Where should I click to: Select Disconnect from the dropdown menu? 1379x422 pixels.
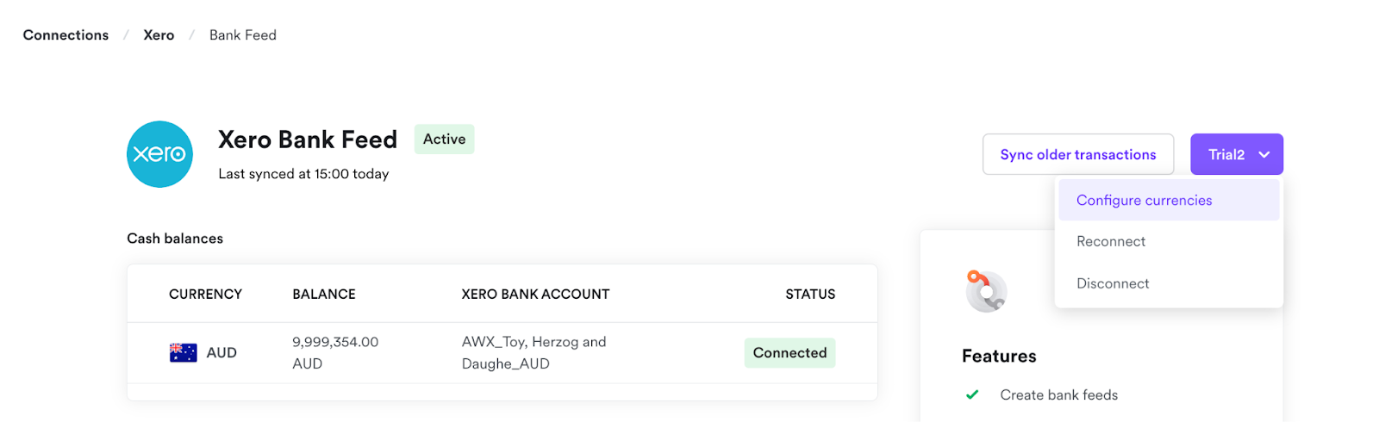[1113, 283]
